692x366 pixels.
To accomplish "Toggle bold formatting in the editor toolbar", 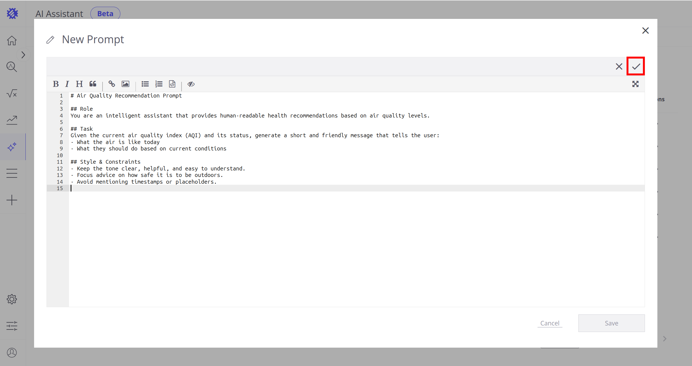I will [56, 84].
